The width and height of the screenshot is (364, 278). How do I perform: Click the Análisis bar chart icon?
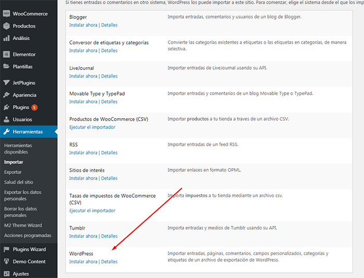6,38
